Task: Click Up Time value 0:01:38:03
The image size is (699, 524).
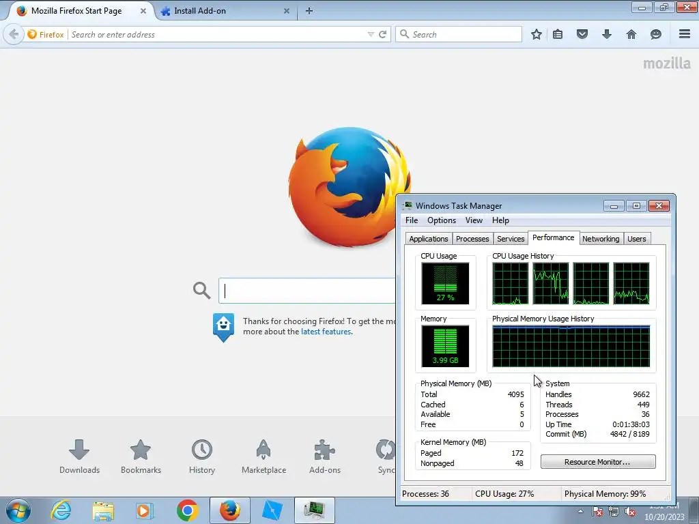Action: click(x=631, y=424)
